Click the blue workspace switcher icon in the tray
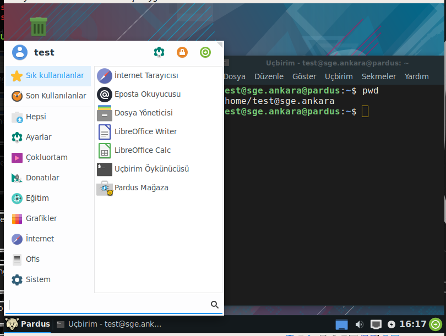 tap(341, 324)
